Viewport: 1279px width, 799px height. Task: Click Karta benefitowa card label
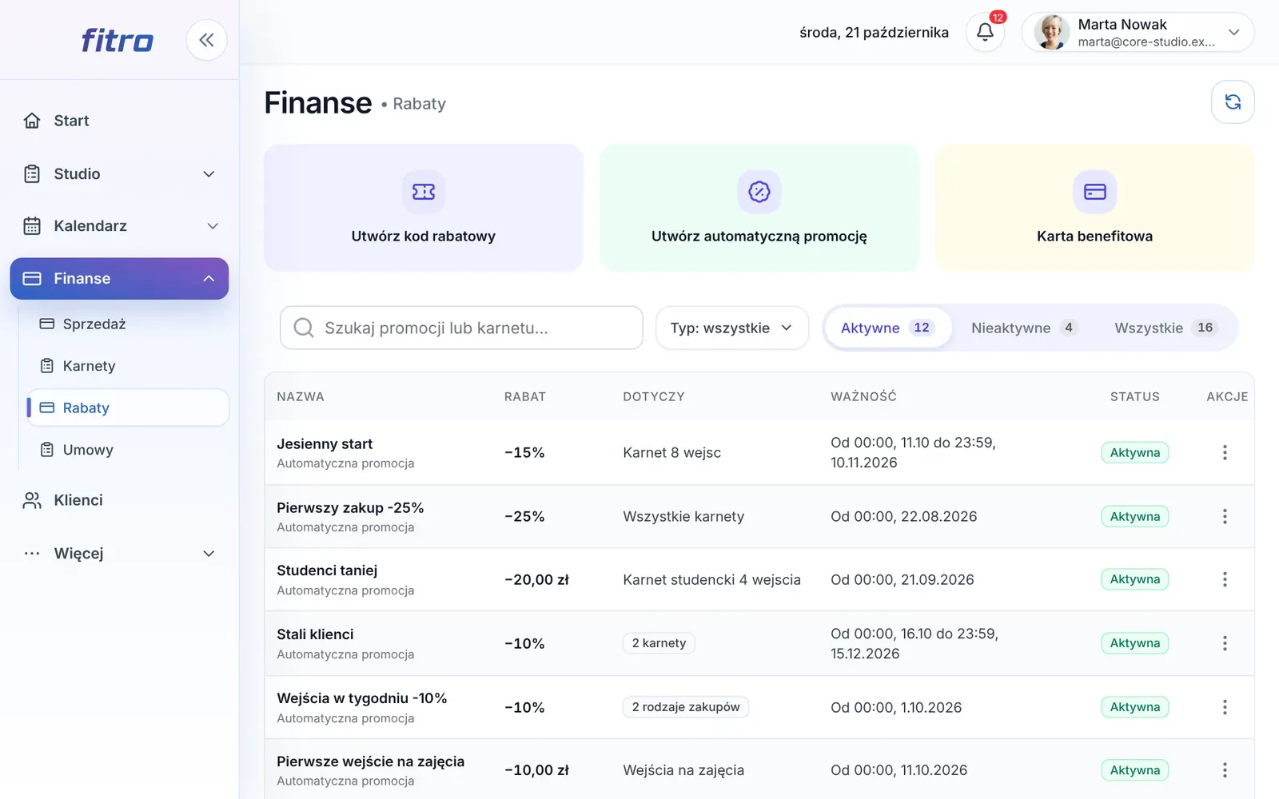point(1095,237)
